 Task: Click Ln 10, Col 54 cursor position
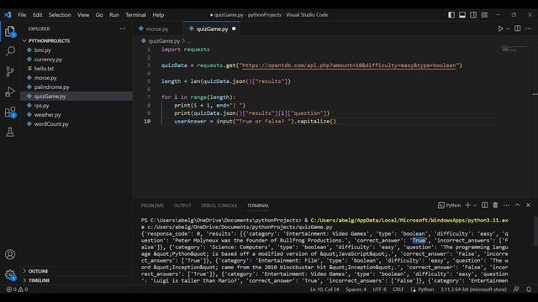point(324,289)
